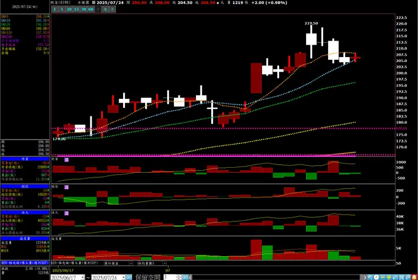This screenshot has height=280, width=418.
Task: Select the 15-minute timeframe button
Action: 76,9
